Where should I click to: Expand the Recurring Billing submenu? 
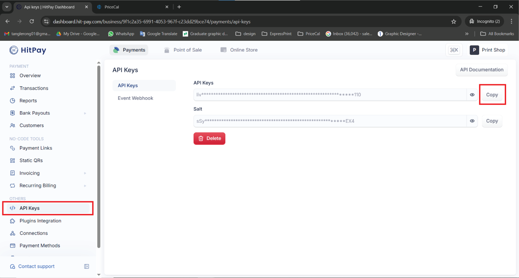tap(84, 185)
